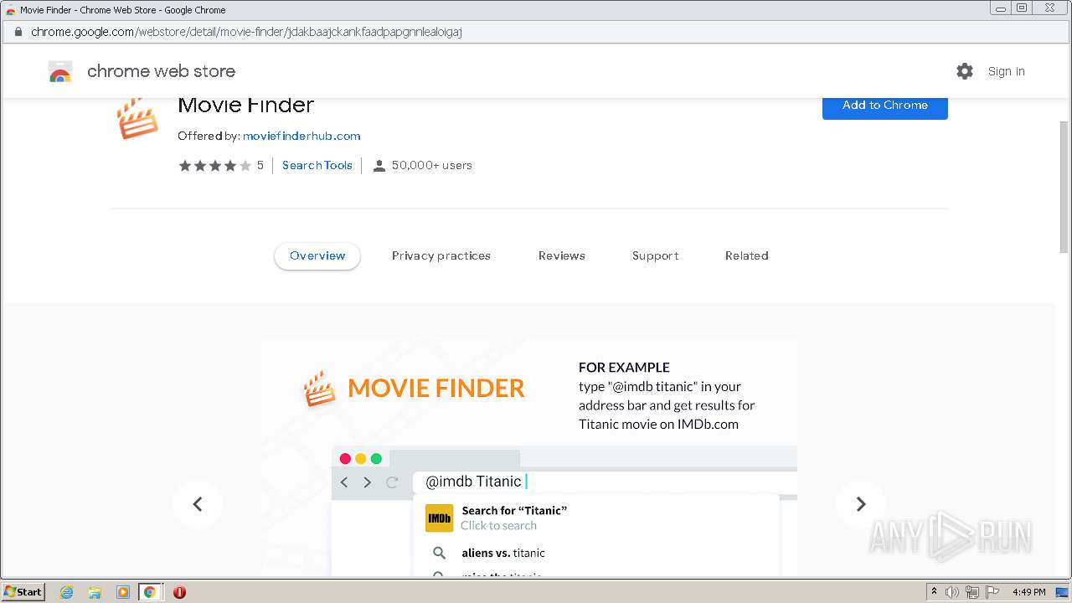Open the moviefinderhub.com publisher link

(301, 136)
